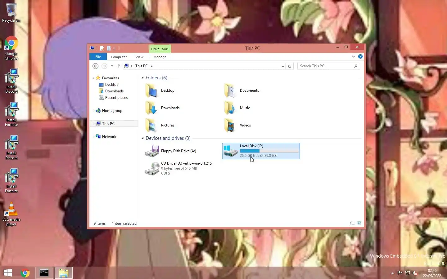
Task: Click the New folder icon in title bar
Action: coord(109,48)
